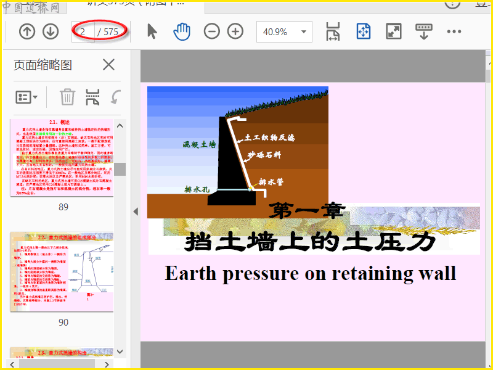Screen dimensions: 493x370
Task: Go to previous page with up arrow
Action: (x=27, y=31)
